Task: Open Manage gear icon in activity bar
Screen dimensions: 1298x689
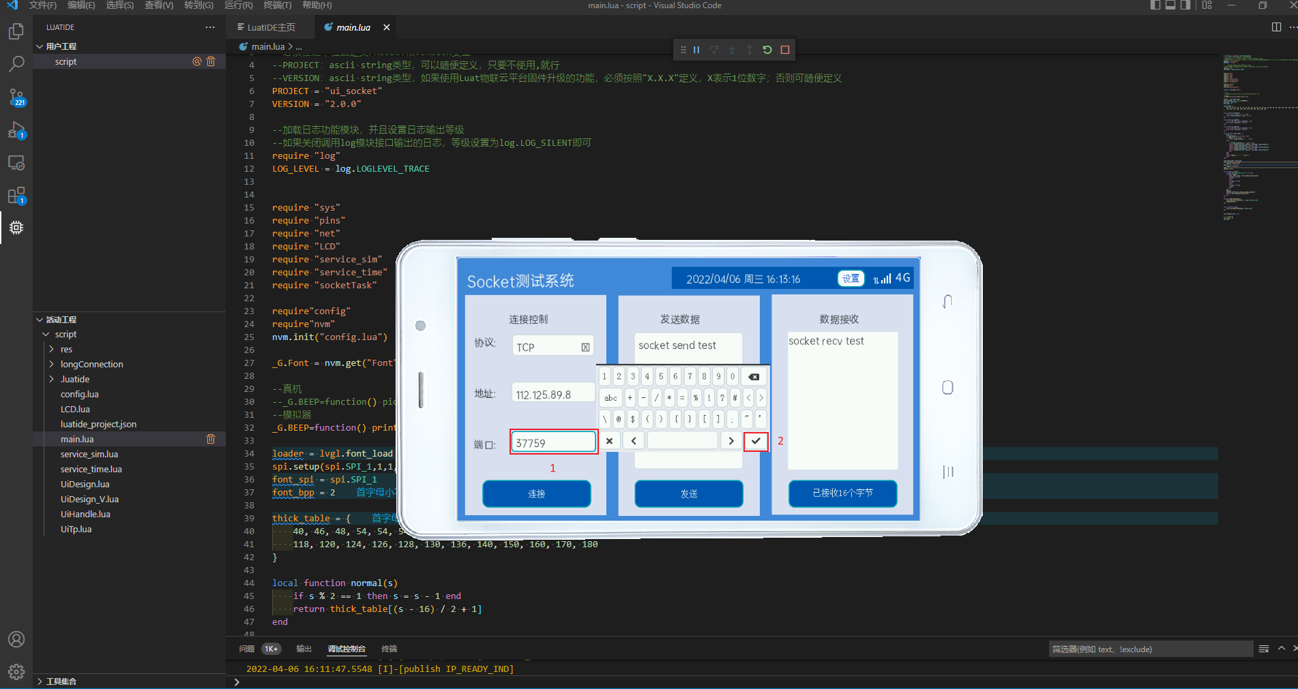Action: point(16,672)
